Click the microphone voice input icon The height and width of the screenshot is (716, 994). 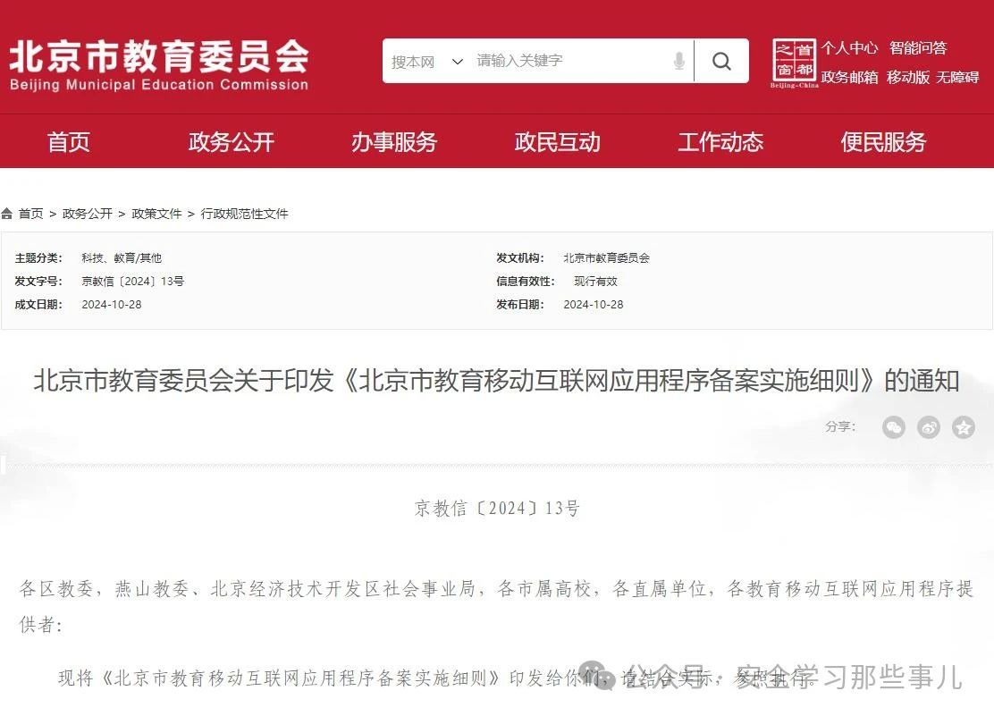679,62
